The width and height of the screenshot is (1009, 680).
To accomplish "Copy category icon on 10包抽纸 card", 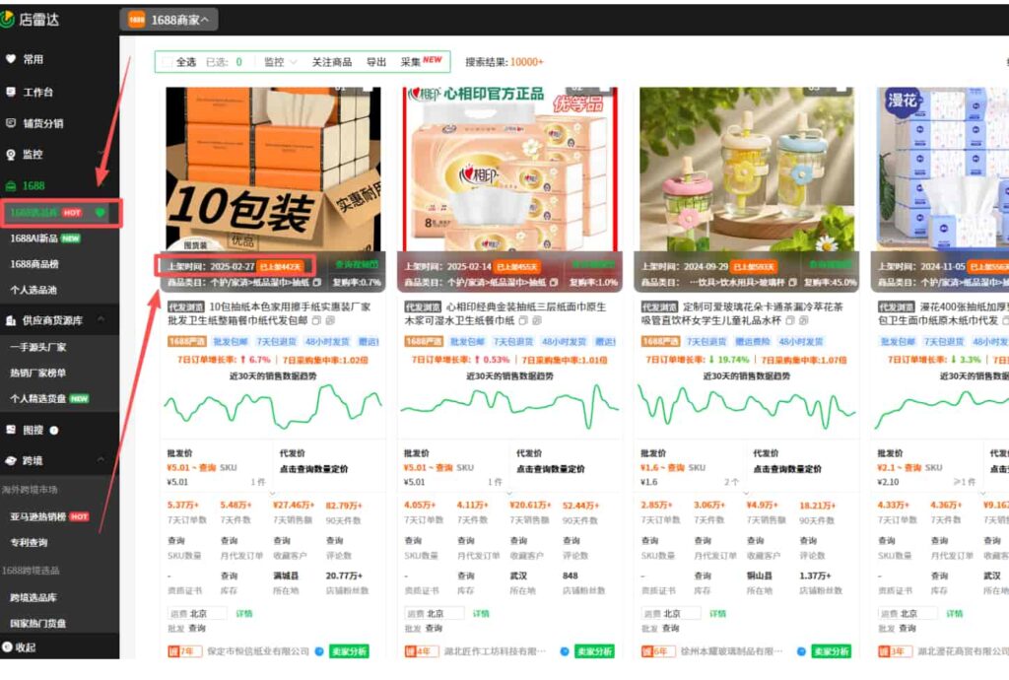I will click(x=316, y=283).
